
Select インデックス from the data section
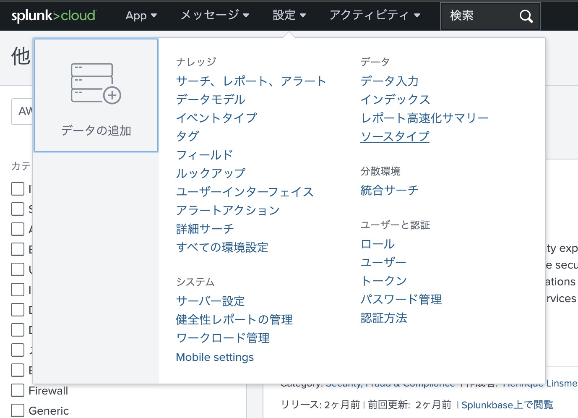395,99
